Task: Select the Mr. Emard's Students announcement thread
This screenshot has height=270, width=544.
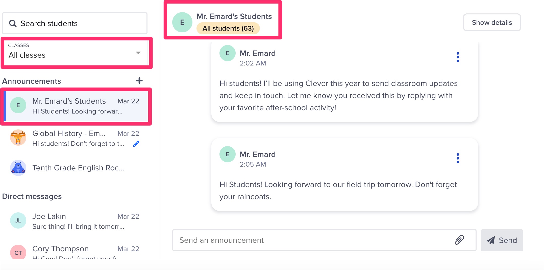Action: tap(76, 106)
